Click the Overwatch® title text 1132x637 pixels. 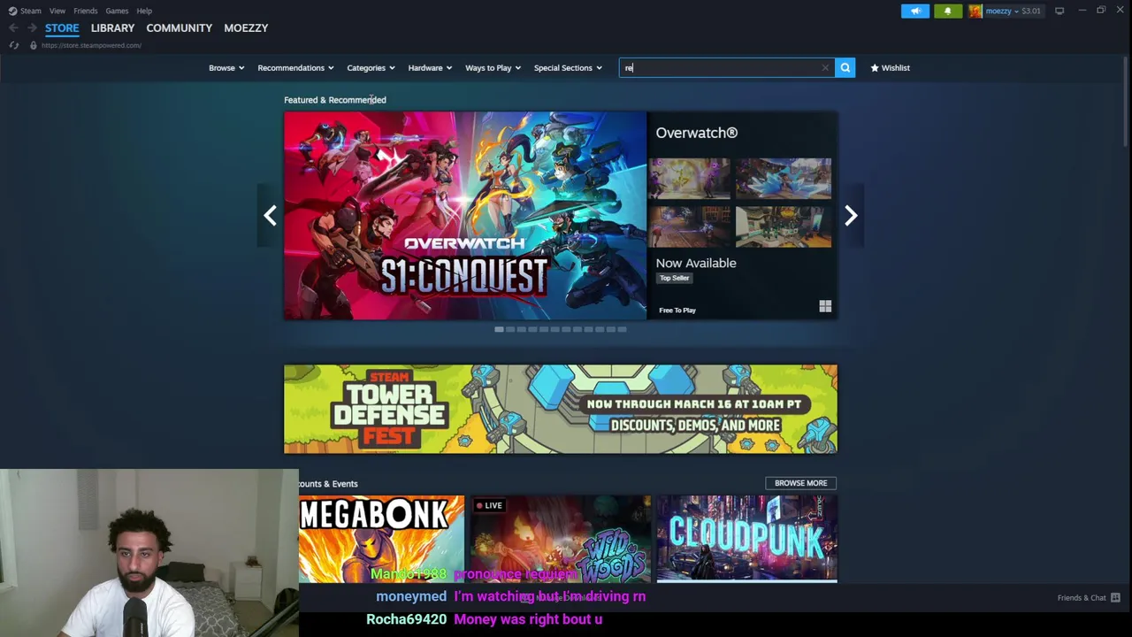(x=696, y=133)
